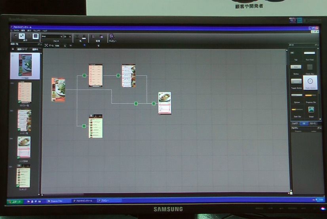
Task: Pick the Text Field part
Action: coord(310,55)
